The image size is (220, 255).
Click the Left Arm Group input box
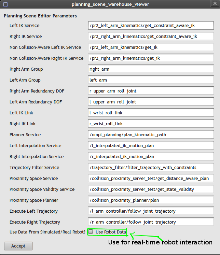point(151,80)
